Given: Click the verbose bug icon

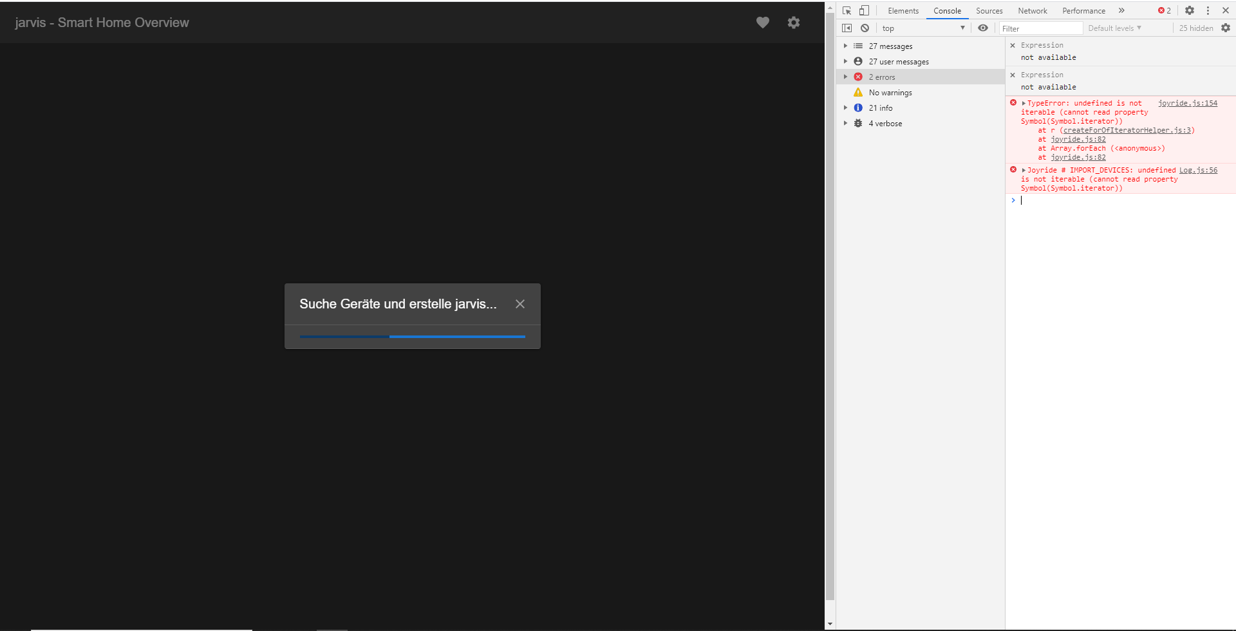Looking at the screenshot, I should [x=858, y=124].
